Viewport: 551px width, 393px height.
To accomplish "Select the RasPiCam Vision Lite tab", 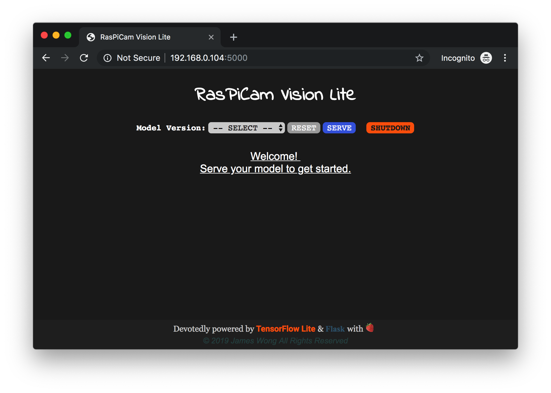I will [150, 37].
